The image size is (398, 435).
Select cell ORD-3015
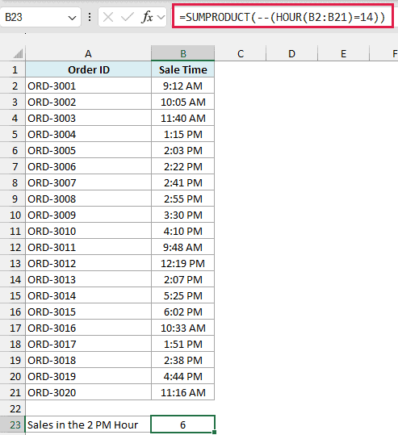coord(88,312)
